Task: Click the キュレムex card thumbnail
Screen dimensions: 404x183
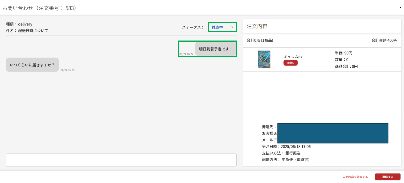Action: [x=264, y=59]
